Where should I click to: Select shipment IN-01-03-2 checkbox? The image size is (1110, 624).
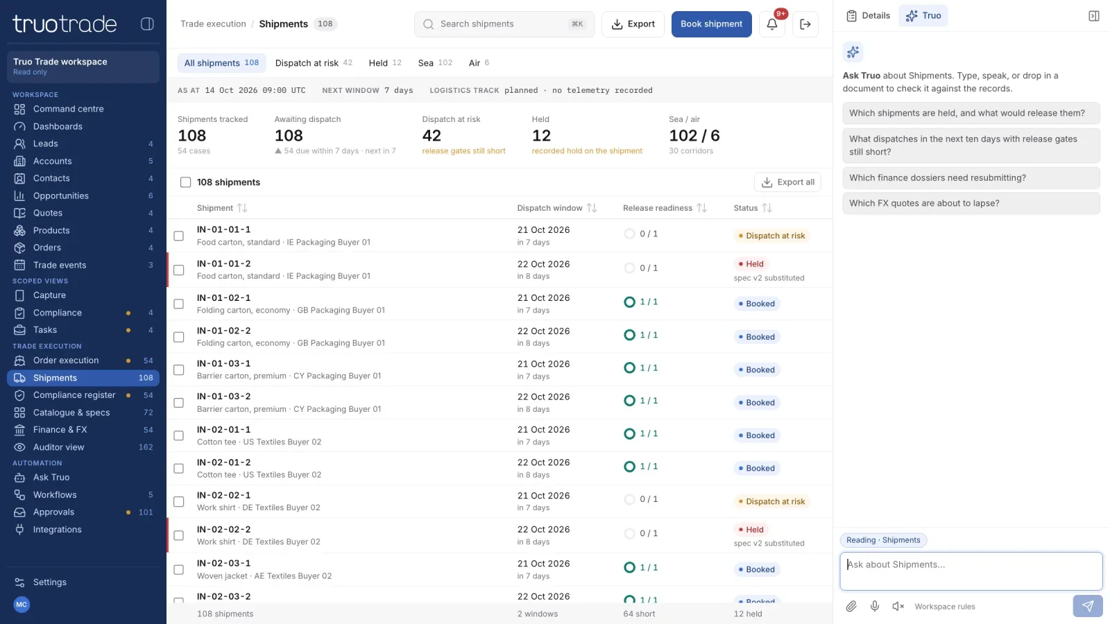tap(178, 403)
